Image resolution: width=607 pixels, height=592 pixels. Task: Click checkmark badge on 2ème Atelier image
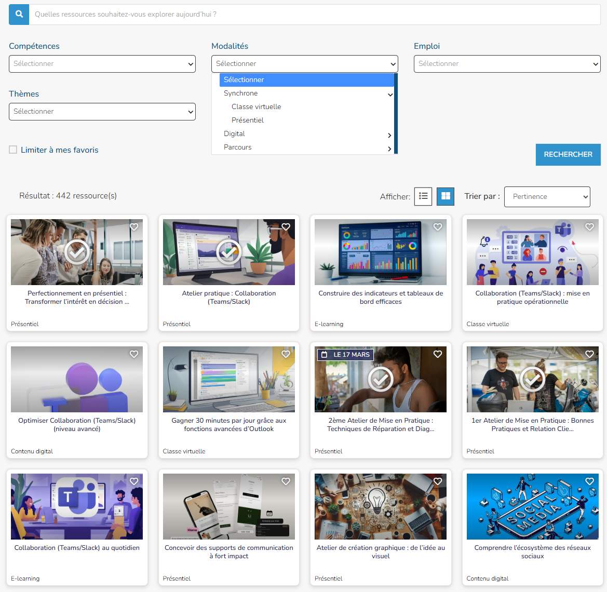(381, 380)
